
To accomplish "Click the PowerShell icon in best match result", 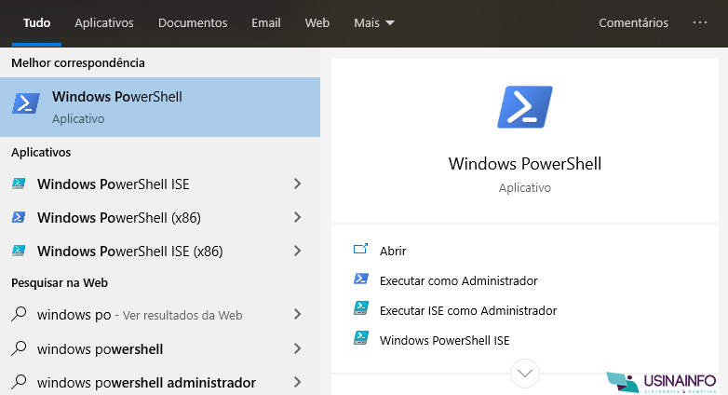I will (25, 103).
